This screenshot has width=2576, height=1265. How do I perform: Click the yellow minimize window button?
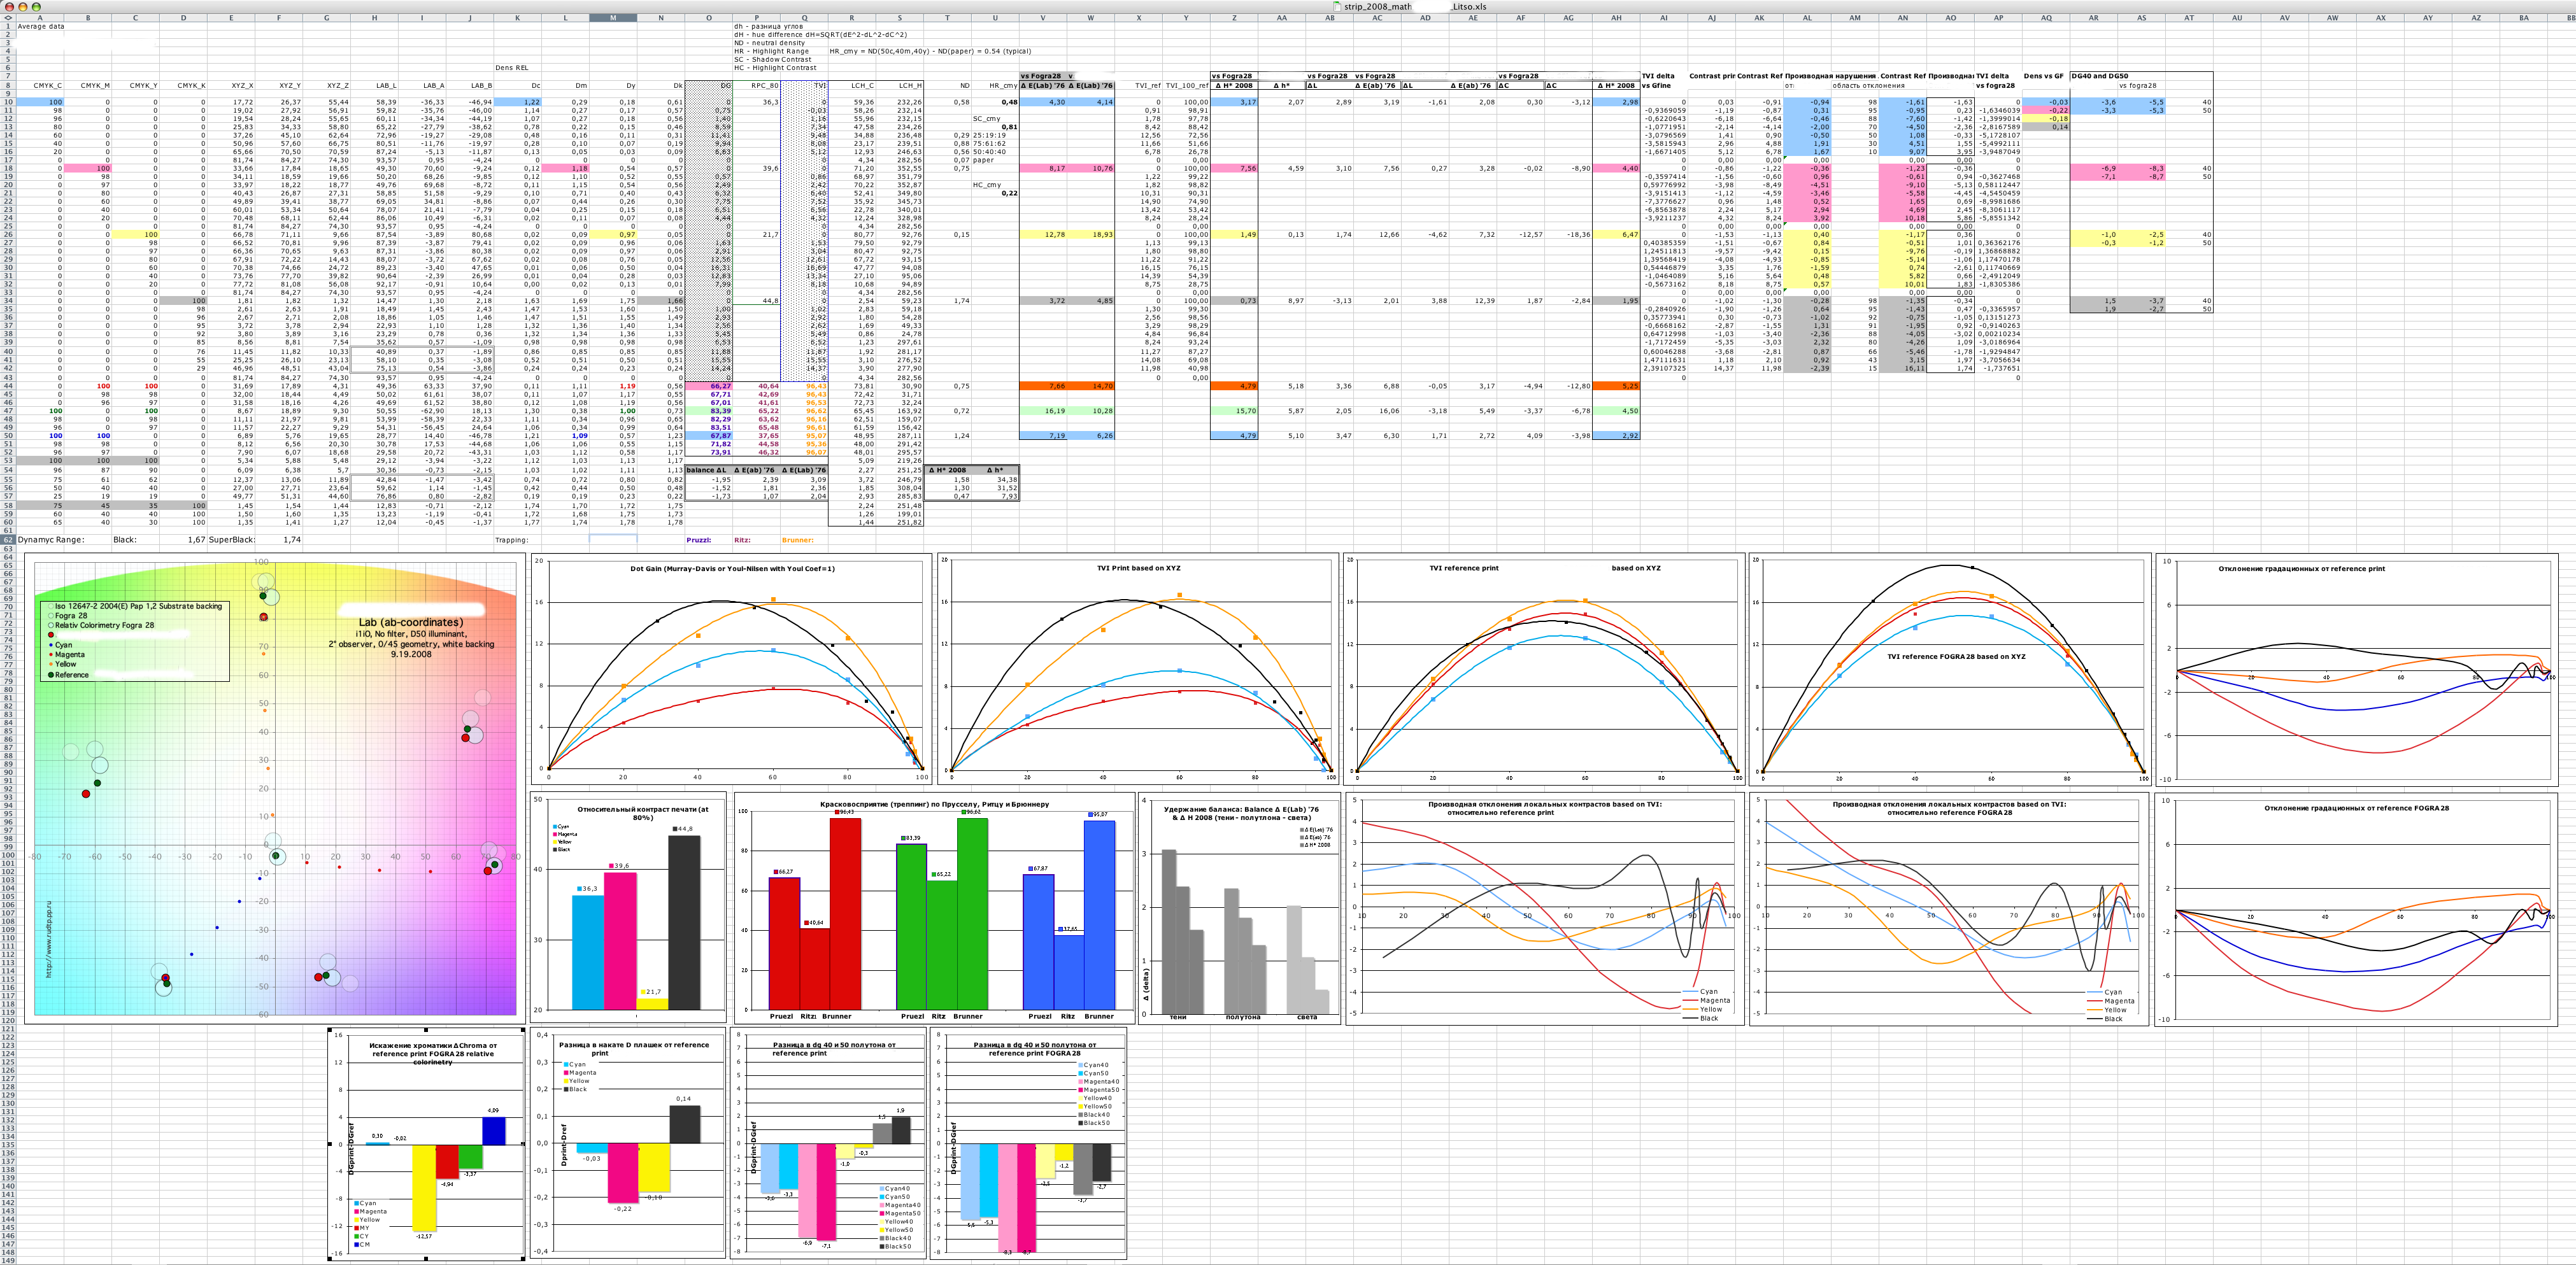[x=23, y=6]
